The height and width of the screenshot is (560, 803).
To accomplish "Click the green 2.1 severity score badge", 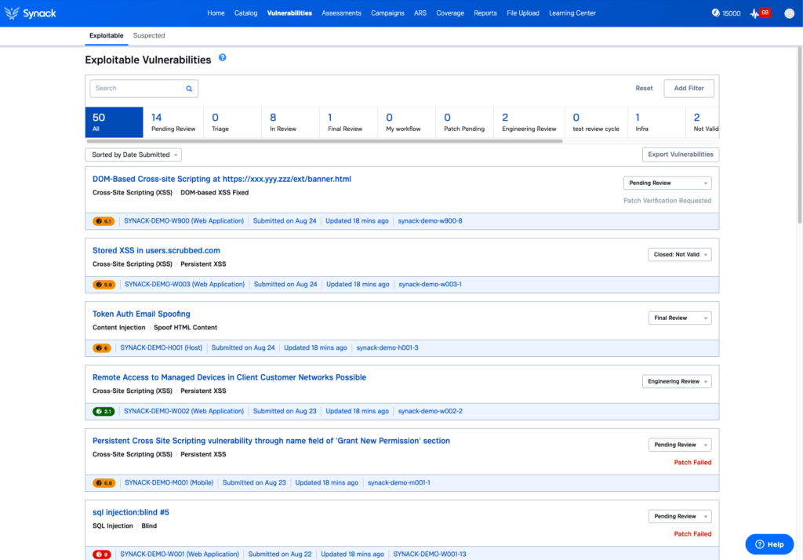I will 104,411.
